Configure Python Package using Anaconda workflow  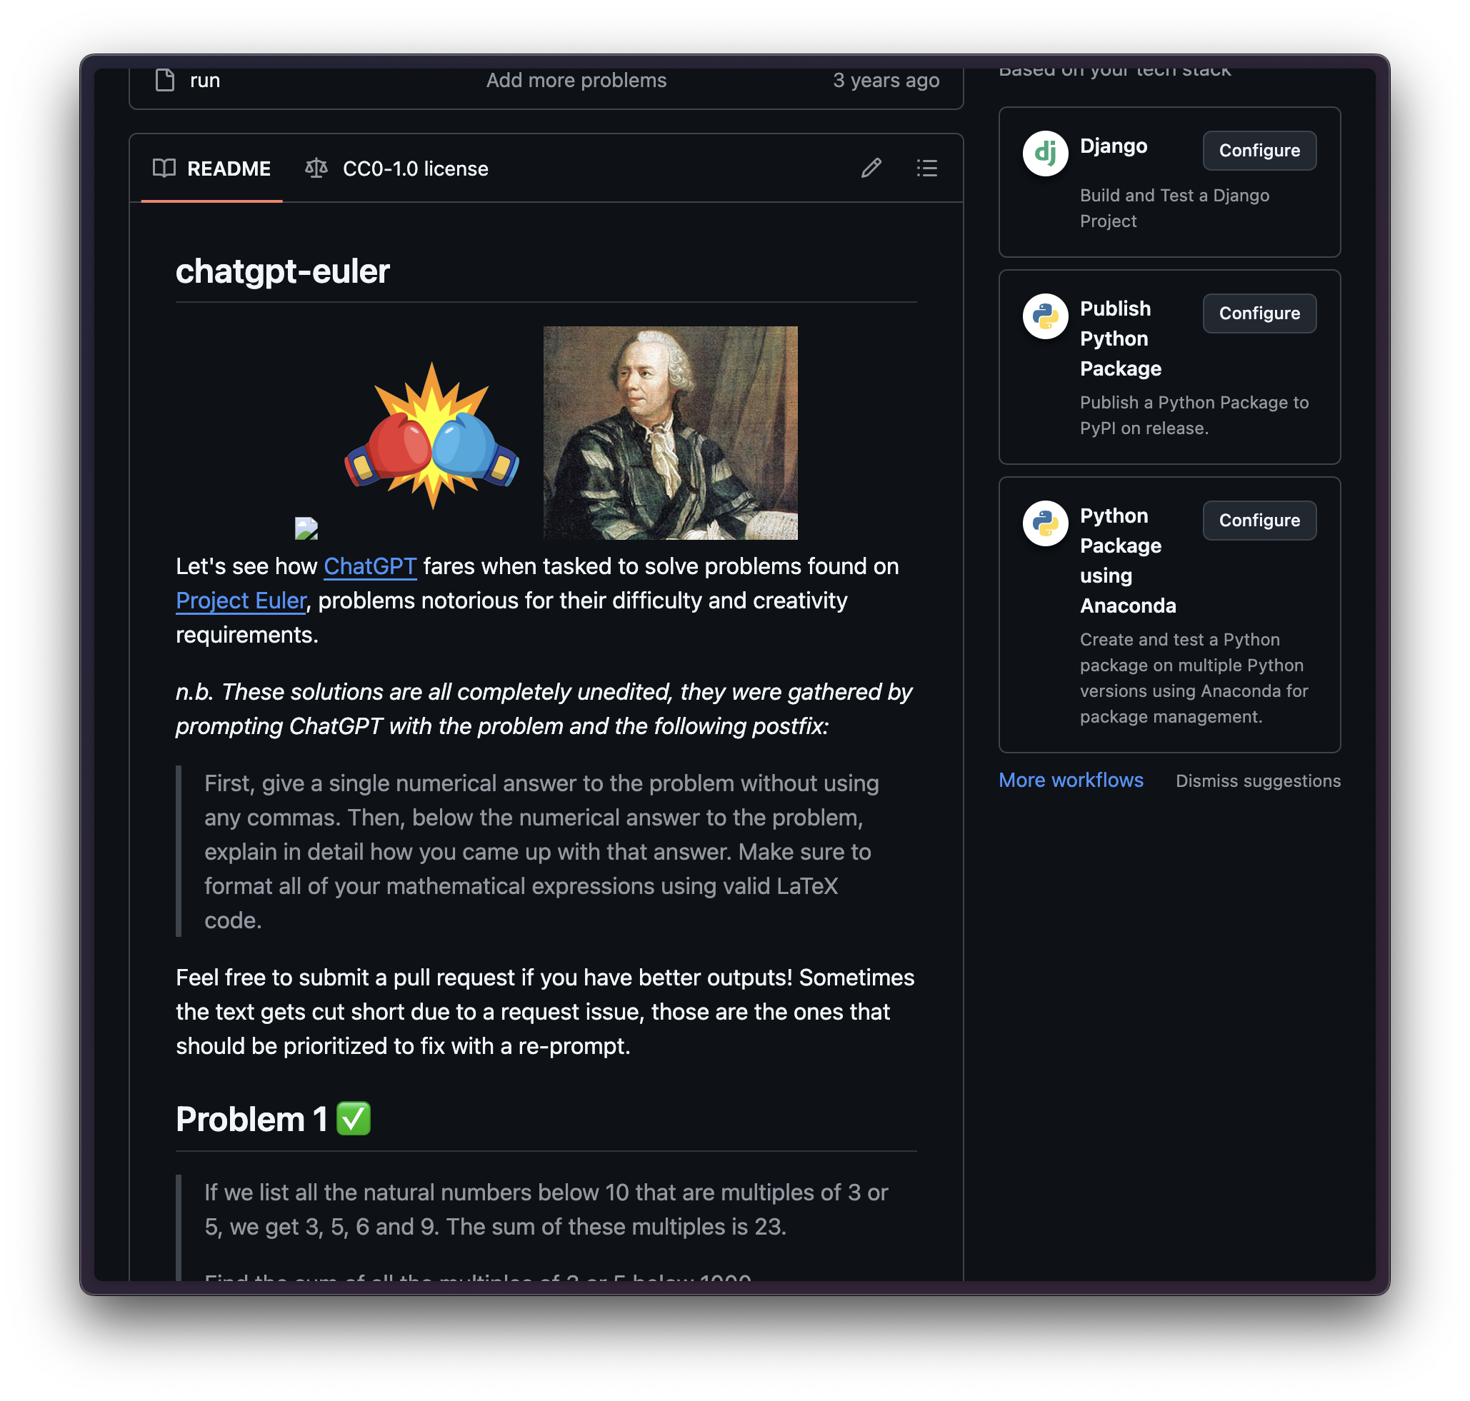(x=1259, y=520)
